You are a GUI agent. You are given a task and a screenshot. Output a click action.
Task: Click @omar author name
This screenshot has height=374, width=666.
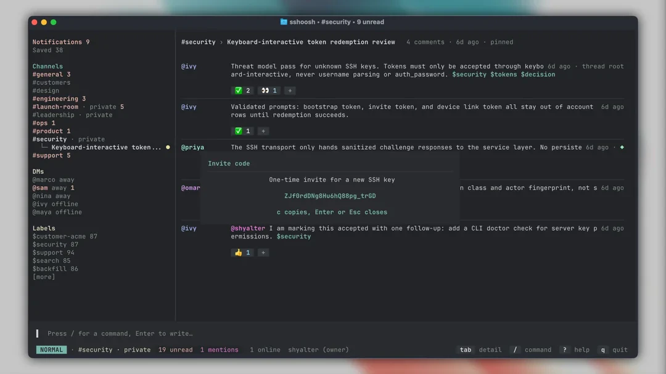(191, 188)
